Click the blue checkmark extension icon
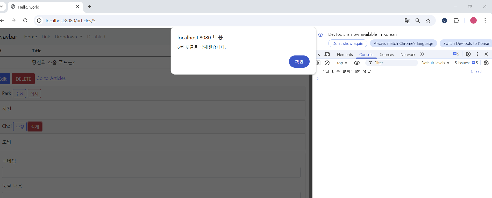This screenshot has height=198, width=492. [444, 20]
